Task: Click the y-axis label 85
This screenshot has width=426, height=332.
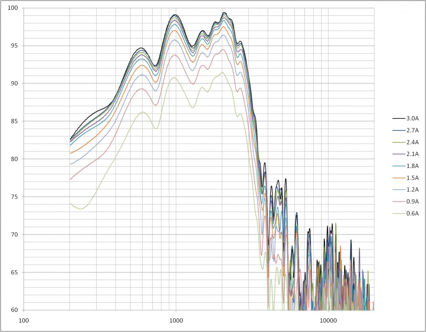Action: [15, 121]
